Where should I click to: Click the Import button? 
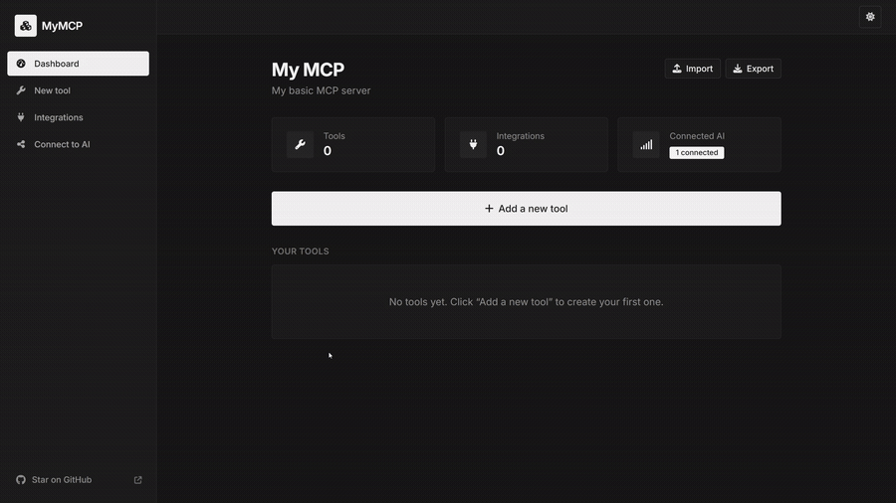(693, 69)
